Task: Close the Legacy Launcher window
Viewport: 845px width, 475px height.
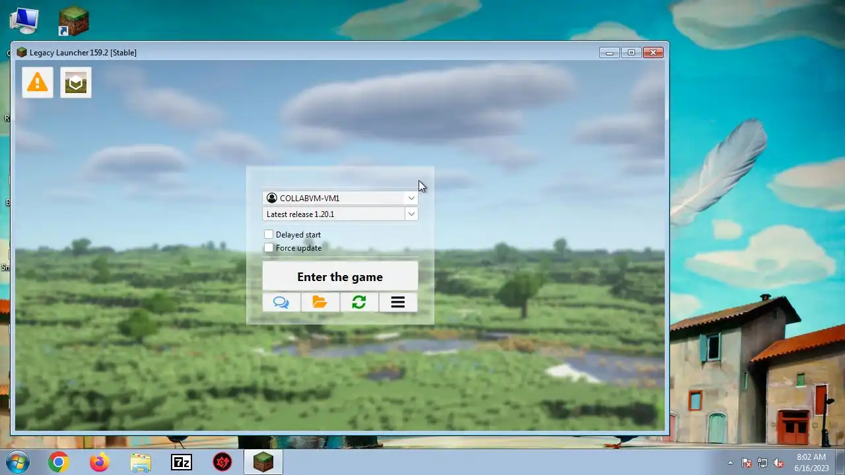Action: tap(653, 52)
